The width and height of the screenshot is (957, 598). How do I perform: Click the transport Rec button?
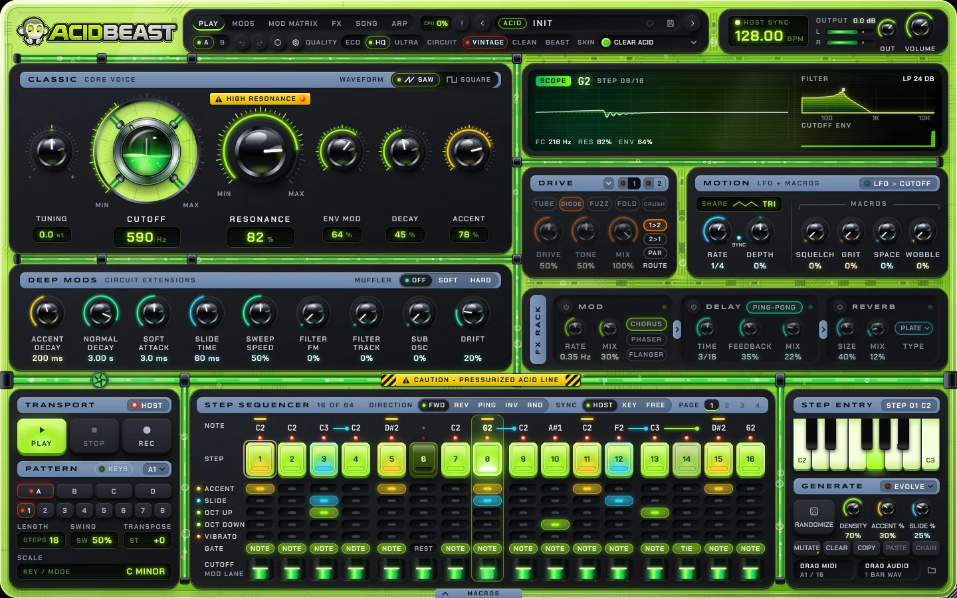(x=146, y=436)
